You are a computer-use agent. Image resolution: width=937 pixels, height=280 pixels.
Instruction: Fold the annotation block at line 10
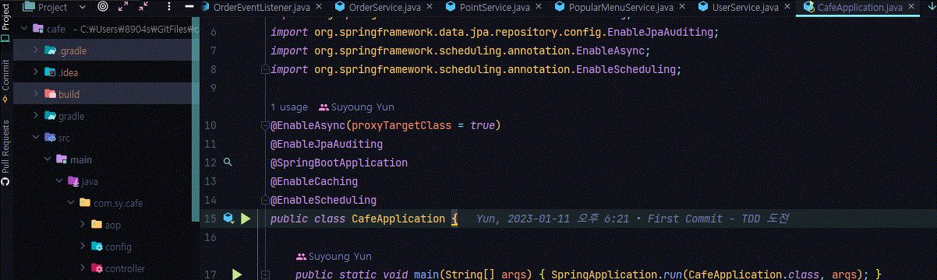tap(265, 125)
